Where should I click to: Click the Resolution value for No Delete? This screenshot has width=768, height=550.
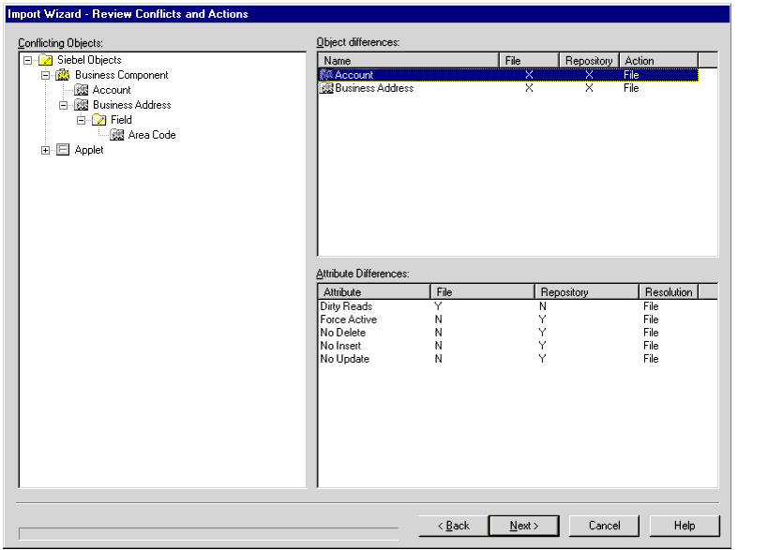click(651, 333)
